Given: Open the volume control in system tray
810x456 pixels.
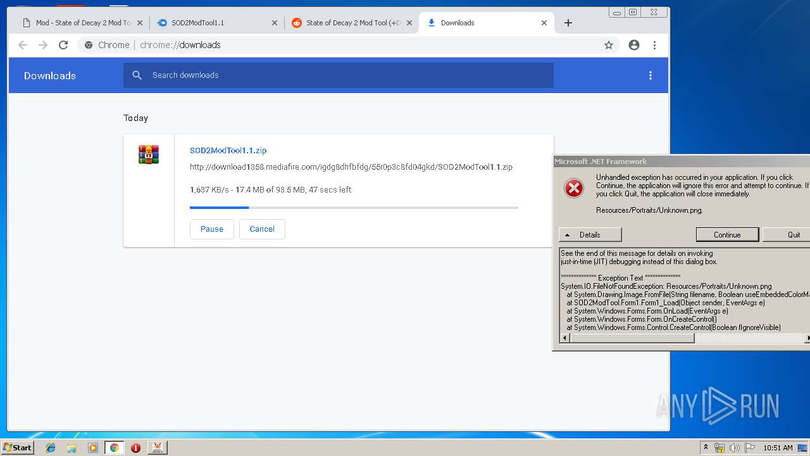Looking at the screenshot, I should (734, 448).
